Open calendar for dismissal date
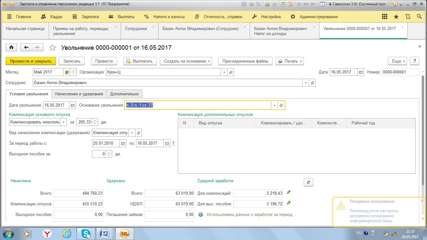427x240 pixels. (x=73, y=105)
